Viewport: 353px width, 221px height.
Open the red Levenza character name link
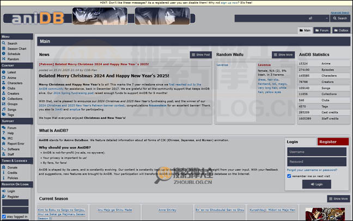(x=264, y=65)
